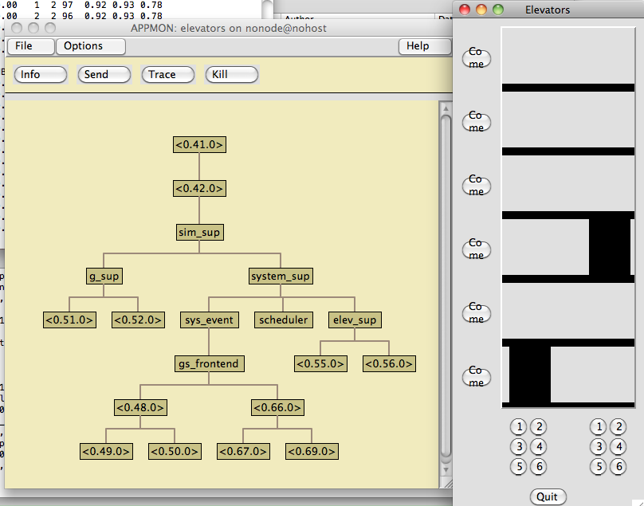The image size is (644, 506).
Task: Select the gs_frontend node
Action: coord(209,364)
